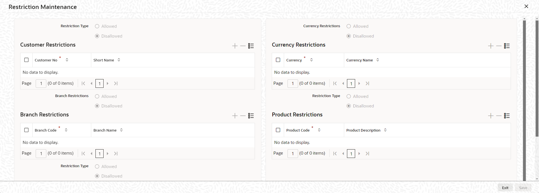Select Allowed radio for Currency Restrictions
539x193 pixels.
pos(349,26)
